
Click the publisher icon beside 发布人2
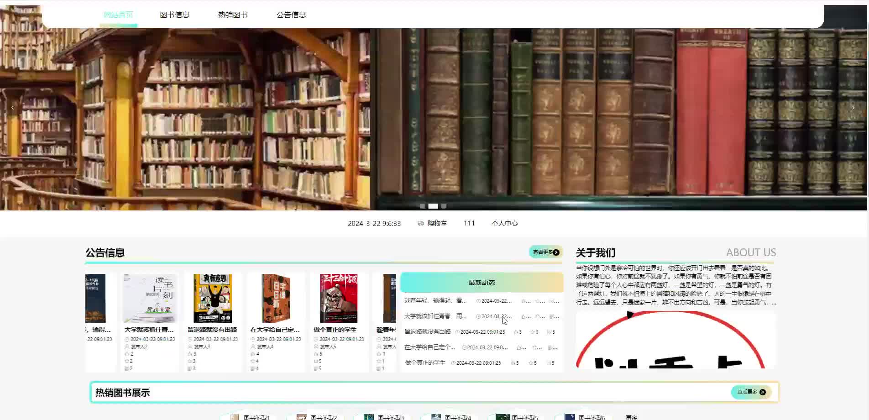[127, 346]
